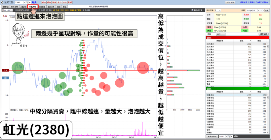This screenshot has height=140, width=271.
Task: Open the stock code 2380 dropdown arrow
Action: [x=24, y=2]
